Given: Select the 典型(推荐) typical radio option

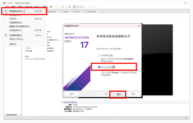Looking at the screenshot, I should [x=99, y=55].
